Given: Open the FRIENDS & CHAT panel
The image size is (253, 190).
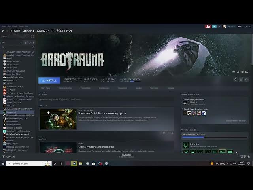Looking at the screenshot, I should (245, 157).
